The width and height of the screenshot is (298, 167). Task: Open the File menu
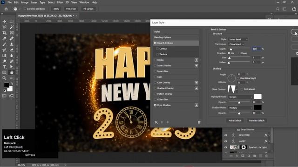(x=9, y=2)
